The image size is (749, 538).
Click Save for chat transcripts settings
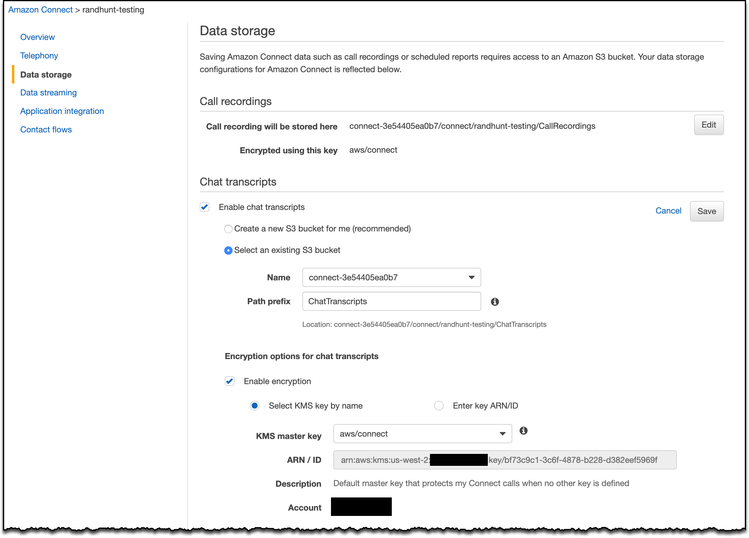tap(707, 211)
